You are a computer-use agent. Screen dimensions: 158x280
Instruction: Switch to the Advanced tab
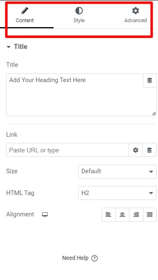(x=135, y=15)
